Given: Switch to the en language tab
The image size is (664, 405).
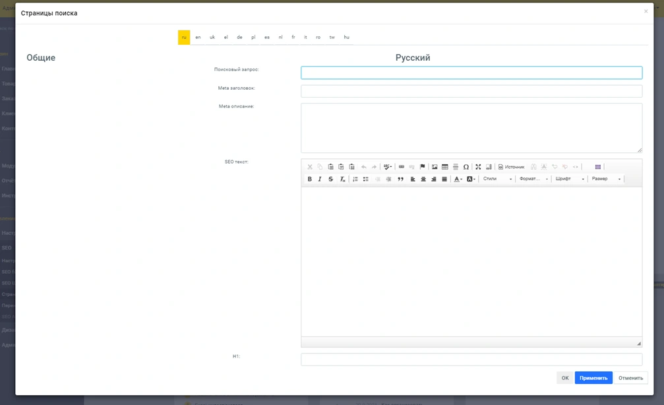Looking at the screenshot, I should click(198, 38).
